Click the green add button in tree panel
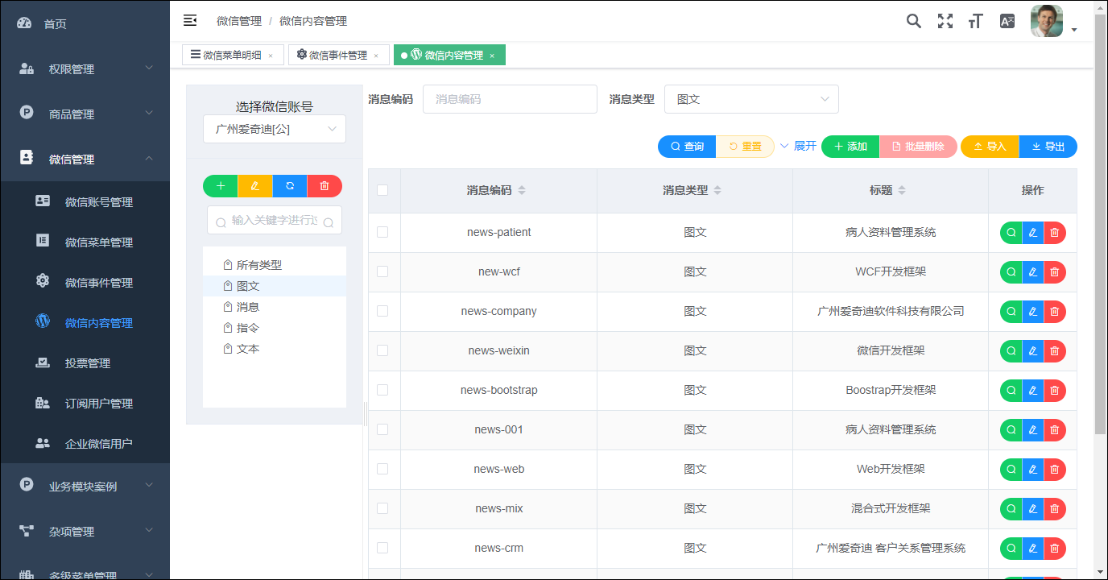Viewport: 1108px width, 580px height. [x=221, y=186]
